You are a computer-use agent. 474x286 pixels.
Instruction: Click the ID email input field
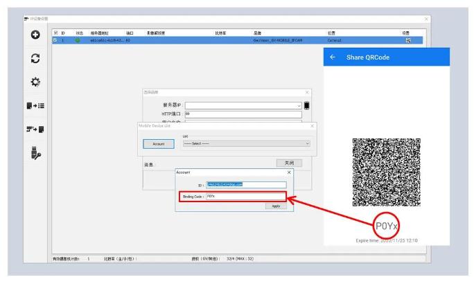pos(245,184)
